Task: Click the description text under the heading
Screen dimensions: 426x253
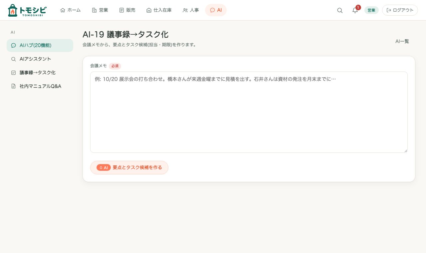Action: click(x=139, y=45)
